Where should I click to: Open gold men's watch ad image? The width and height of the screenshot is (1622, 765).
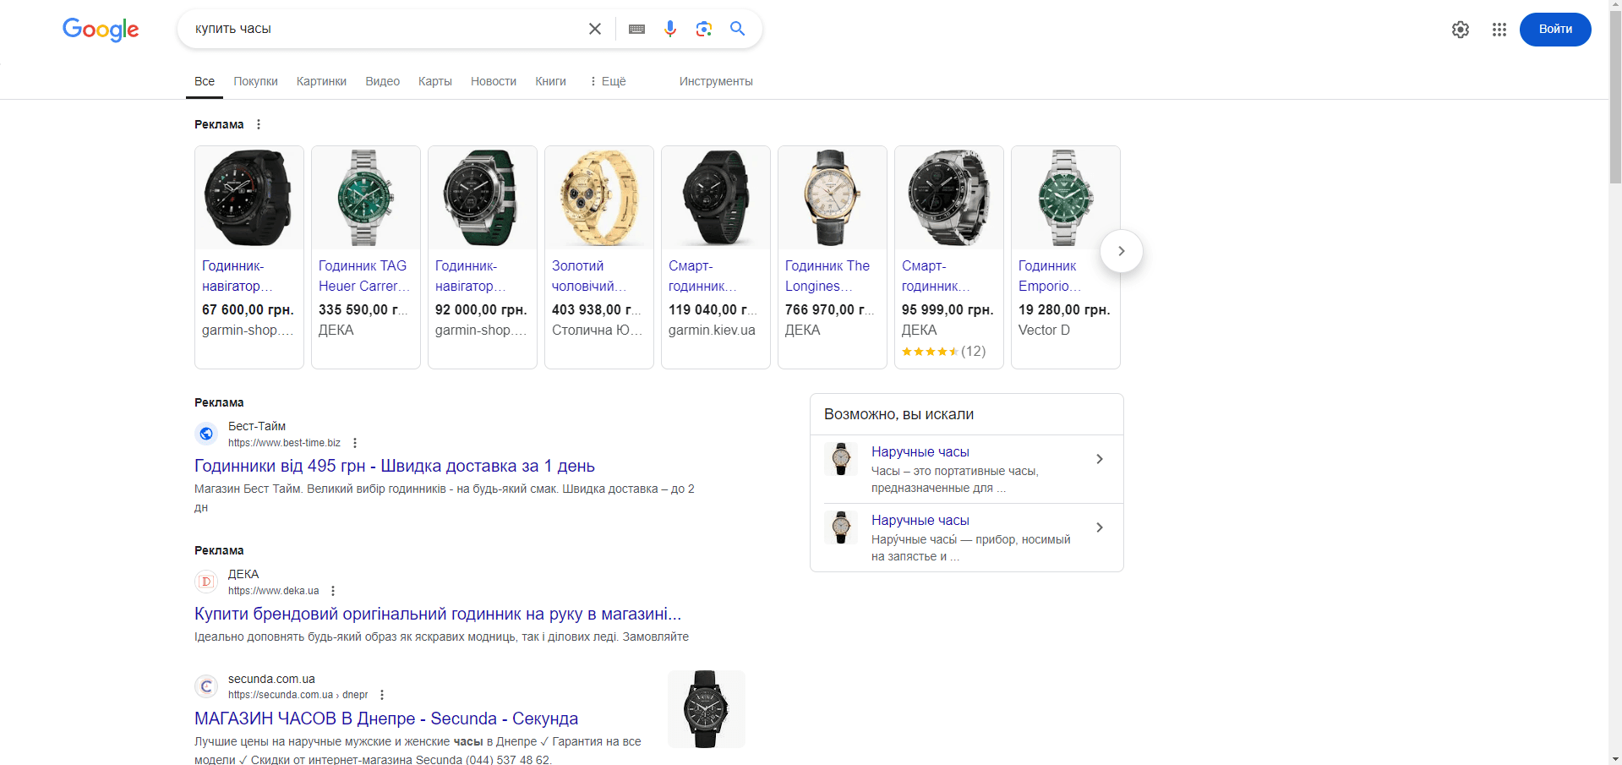(599, 198)
